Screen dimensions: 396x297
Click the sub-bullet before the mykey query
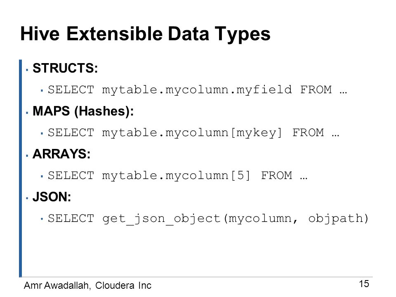(x=42, y=133)
